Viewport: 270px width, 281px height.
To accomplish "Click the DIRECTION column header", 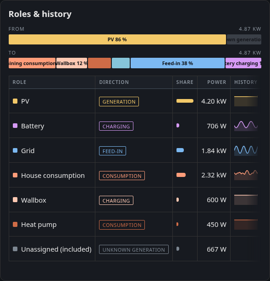I will [114, 82].
